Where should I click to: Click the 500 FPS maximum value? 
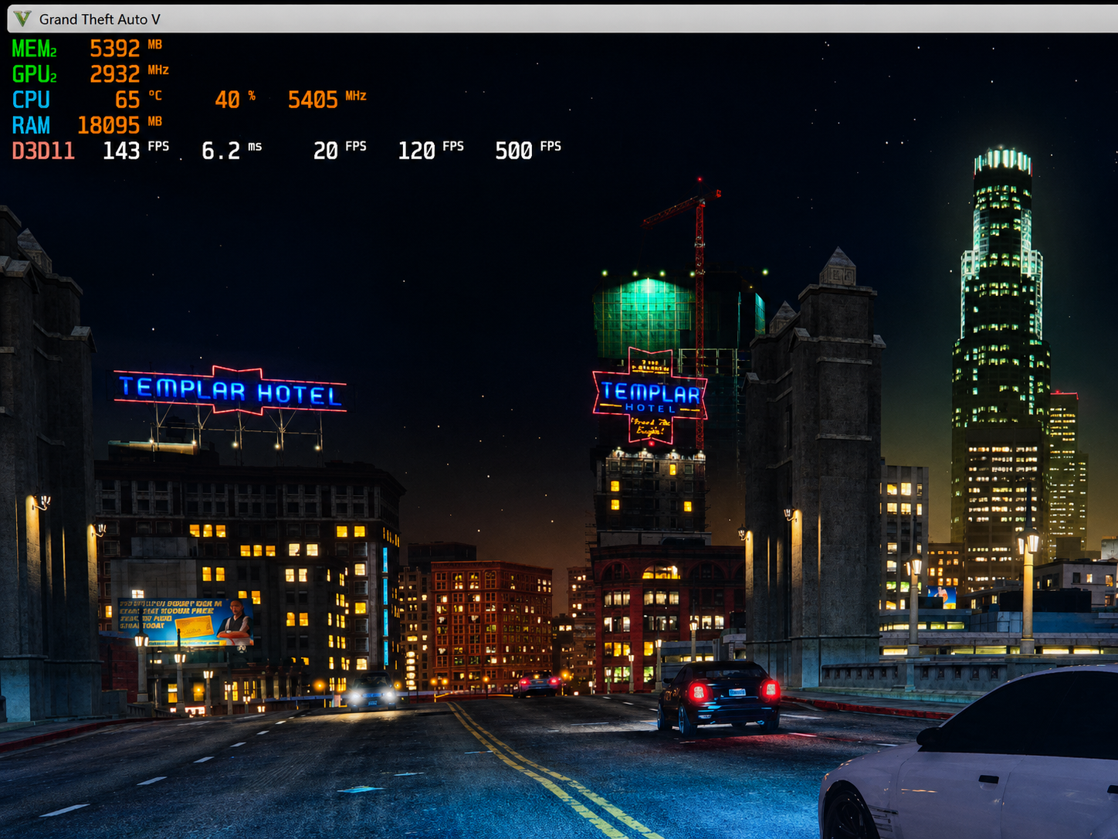528,151
